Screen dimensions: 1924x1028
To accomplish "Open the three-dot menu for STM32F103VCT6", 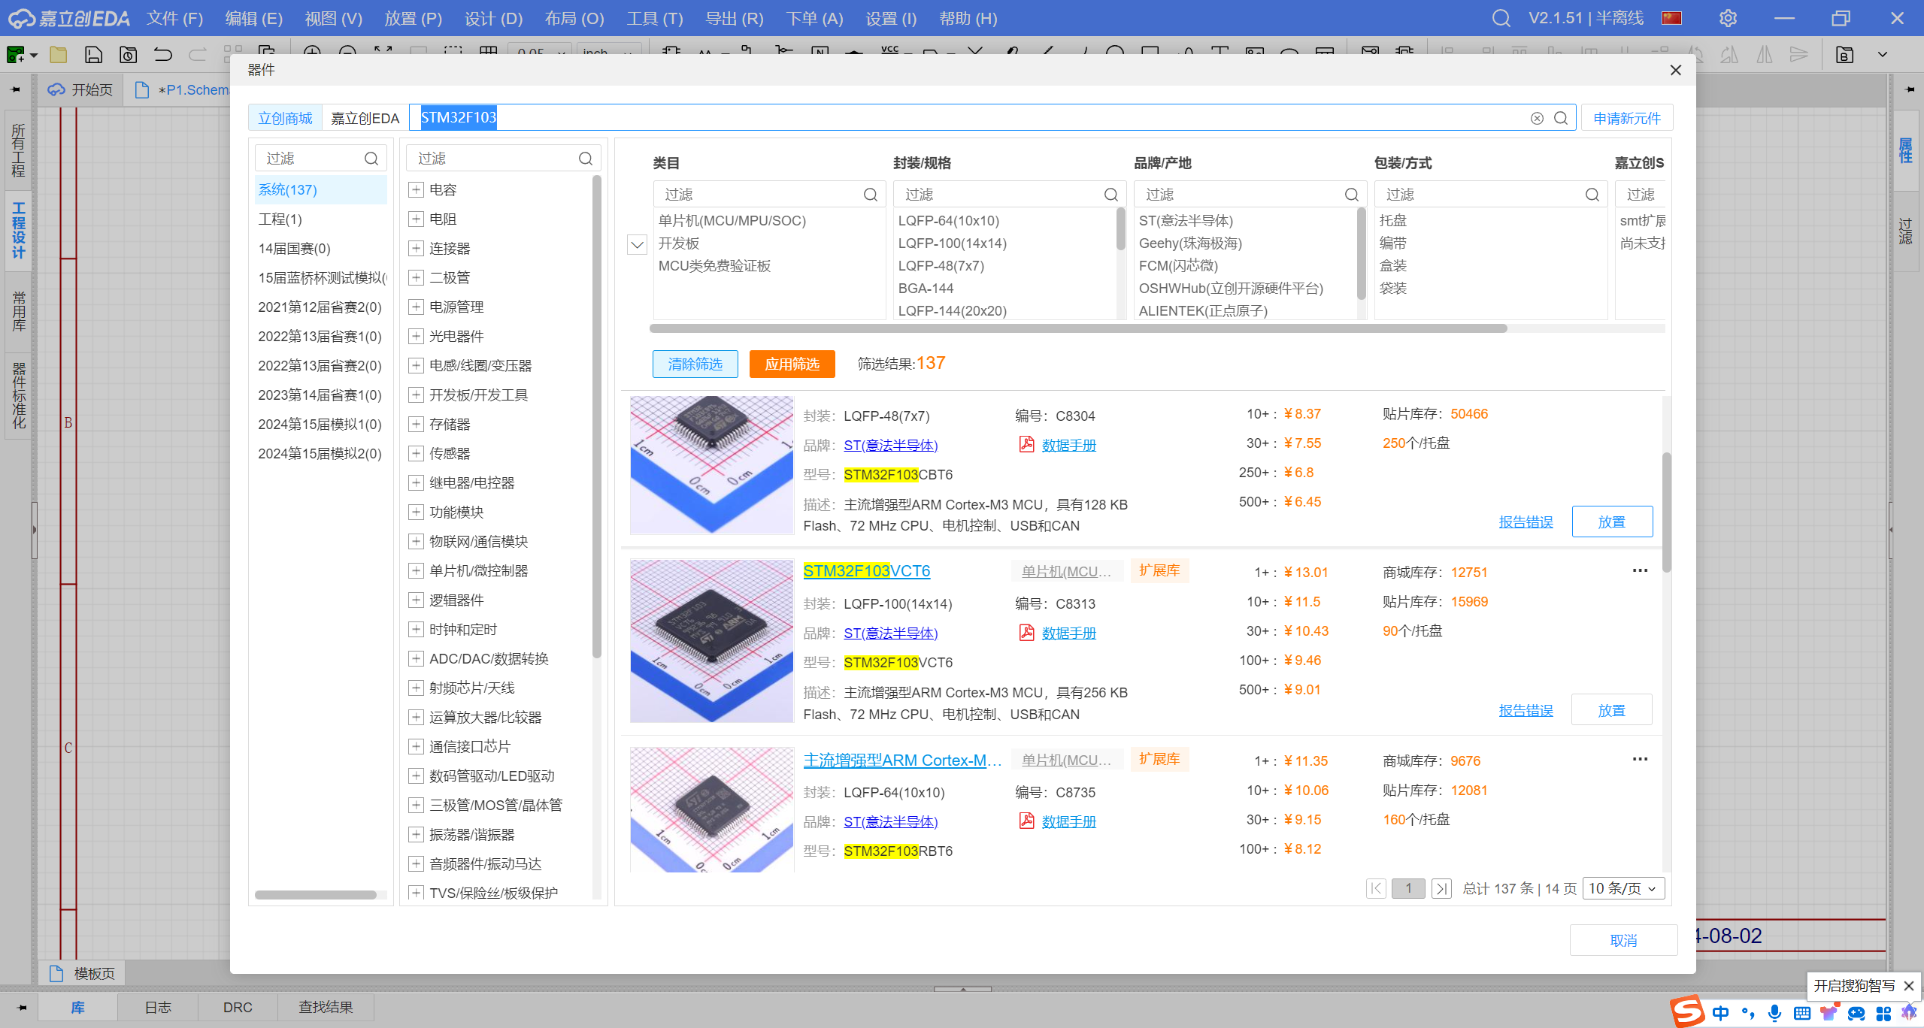I will [x=1640, y=571].
